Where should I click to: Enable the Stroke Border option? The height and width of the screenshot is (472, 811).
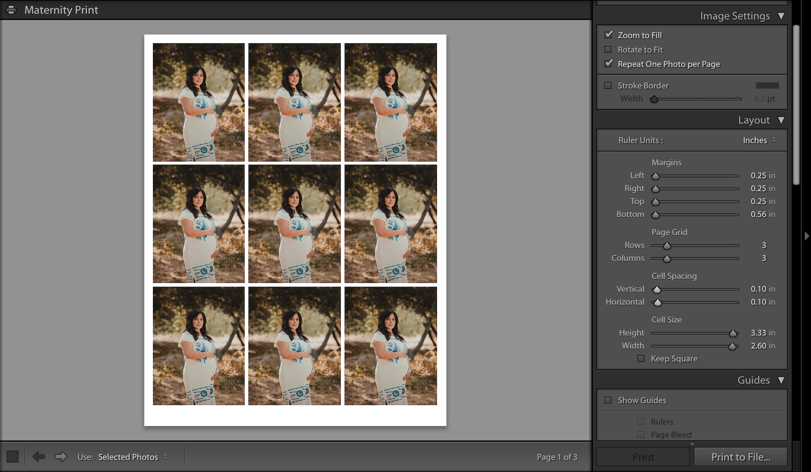tap(608, 85)
